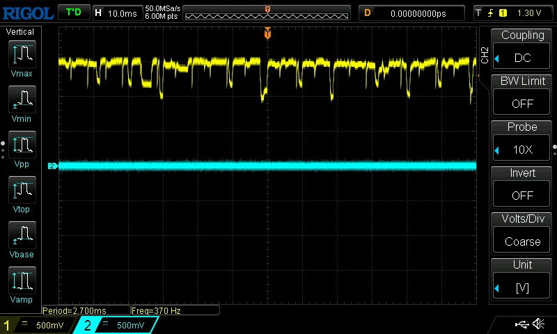The image size is (557, 334).
Task: Select the Vpp measurement icon
Action: pos(22,145)
